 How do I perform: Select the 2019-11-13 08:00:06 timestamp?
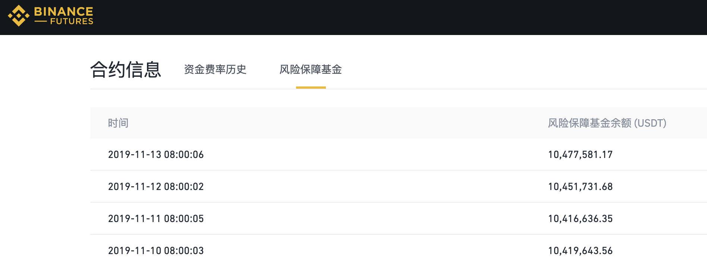pyautogui.click(x=156, y=155)
